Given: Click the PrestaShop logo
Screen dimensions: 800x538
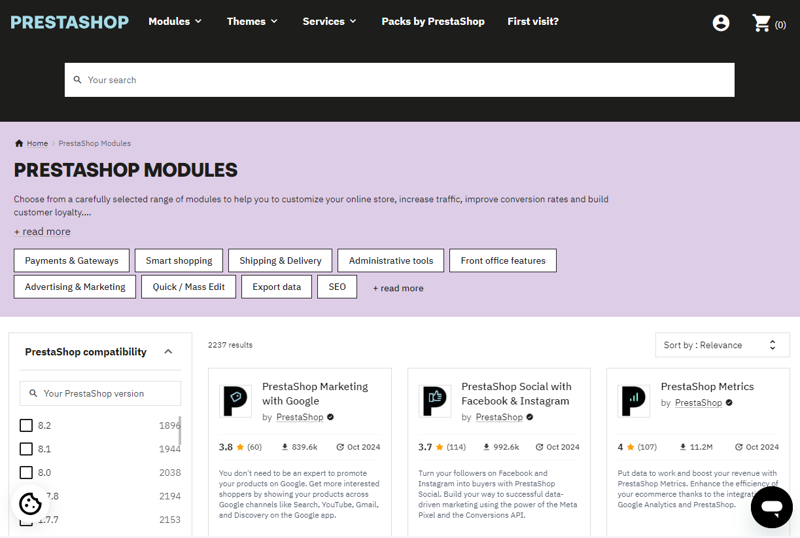Looking at the screenshot, I should pos(70,22).
